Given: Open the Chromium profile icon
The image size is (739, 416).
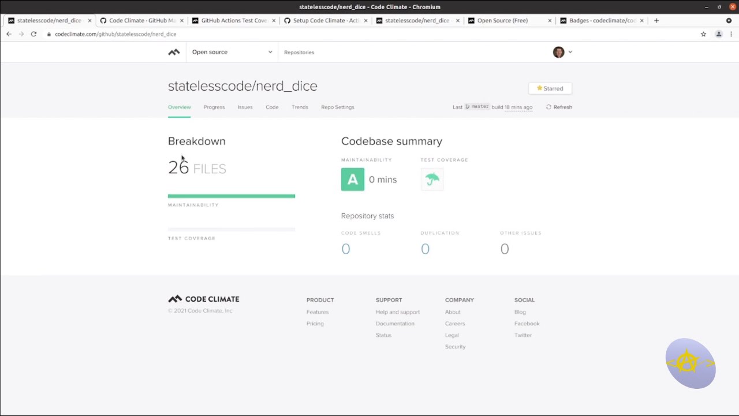Looking at the screenshot, I should click(719, 34).
